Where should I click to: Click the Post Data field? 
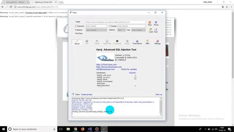pos(116,33)
